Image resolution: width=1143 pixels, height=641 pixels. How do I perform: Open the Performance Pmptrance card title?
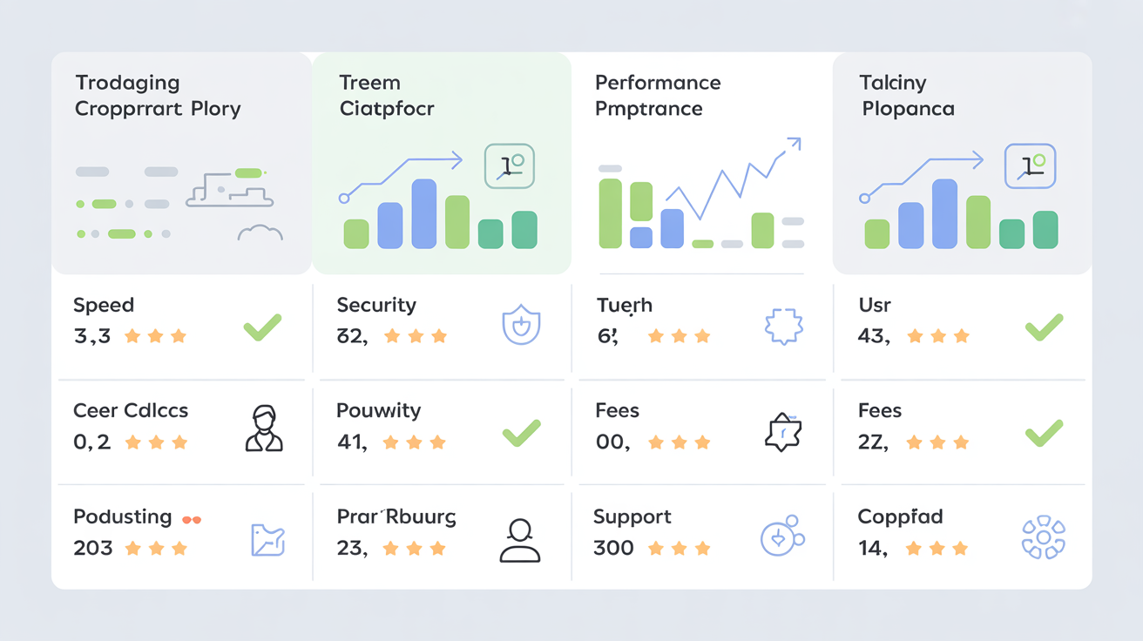click(658, 96)
